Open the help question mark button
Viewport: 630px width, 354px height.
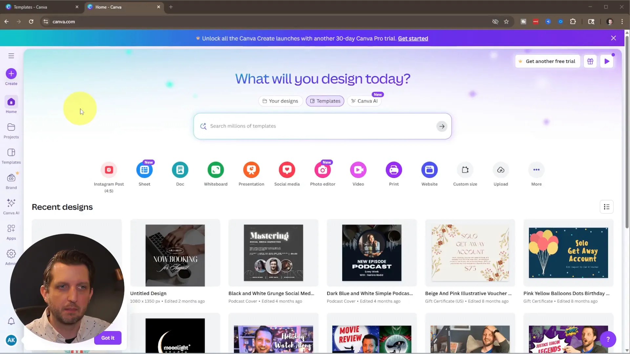pyautogui.click(x=608, y=339)
